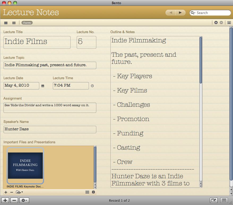The image size is (233, 205).
Task: Add a file to Important Files list
Action: point(6,192)
